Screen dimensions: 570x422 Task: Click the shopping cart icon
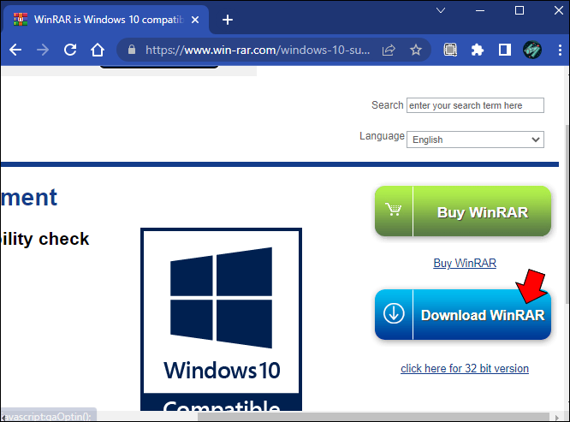point(394,210)
